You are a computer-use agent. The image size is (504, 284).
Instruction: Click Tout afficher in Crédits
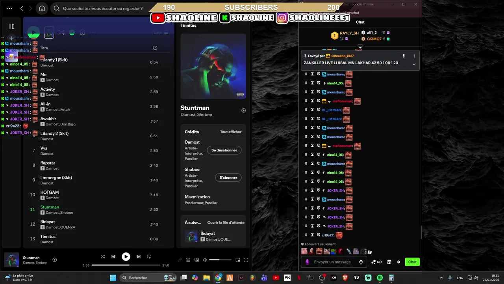tap(231, 132)
